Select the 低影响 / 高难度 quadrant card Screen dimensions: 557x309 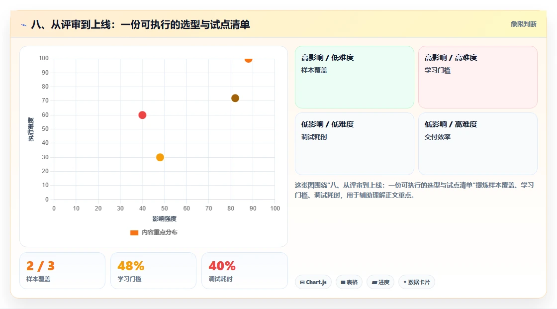coord(478,144)
